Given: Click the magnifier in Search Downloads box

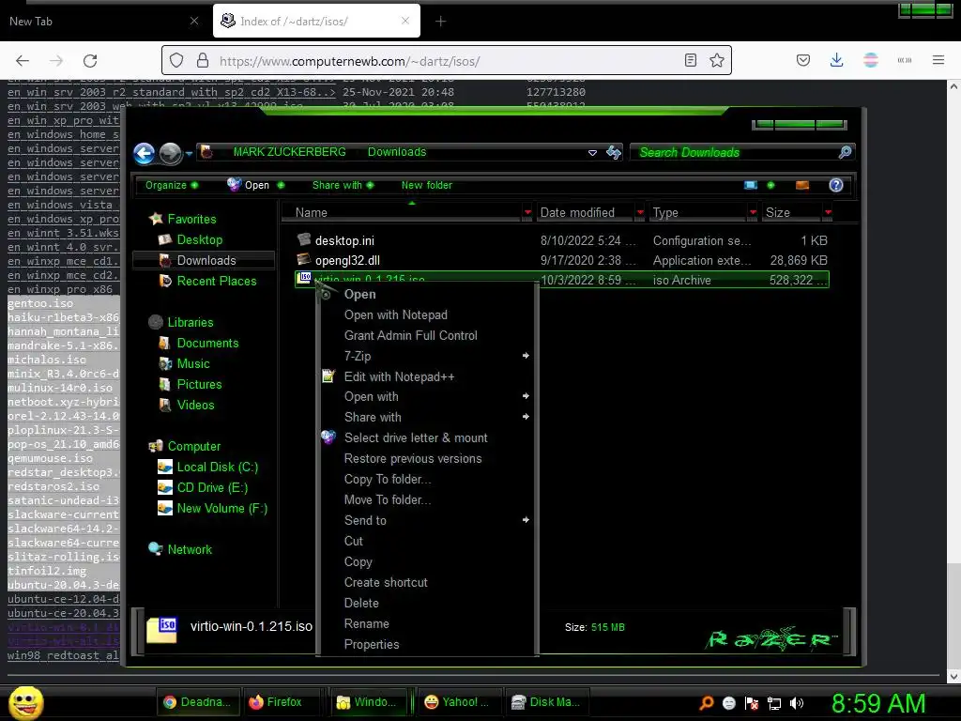Looking at the screenshot, I should click(846, 152).
